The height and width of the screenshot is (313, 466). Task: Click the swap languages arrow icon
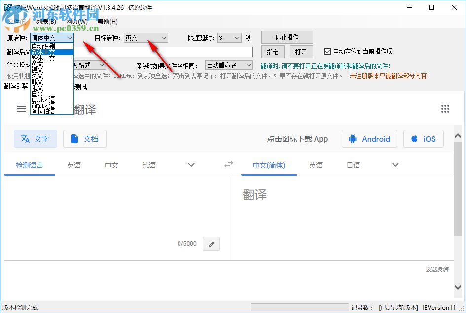pyautogui.click(x=228, y=165)
